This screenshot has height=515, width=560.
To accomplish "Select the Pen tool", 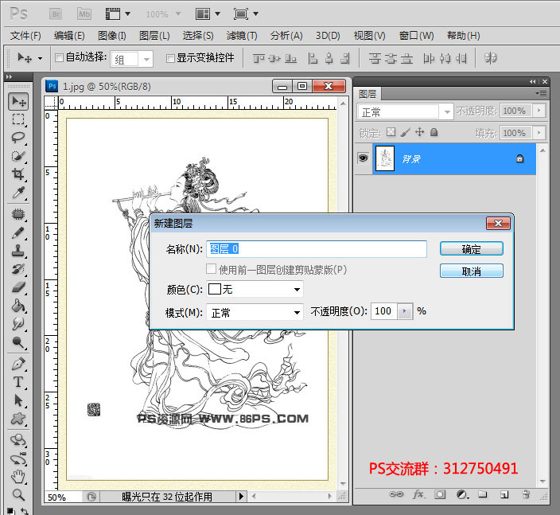I will pos(18,365).
